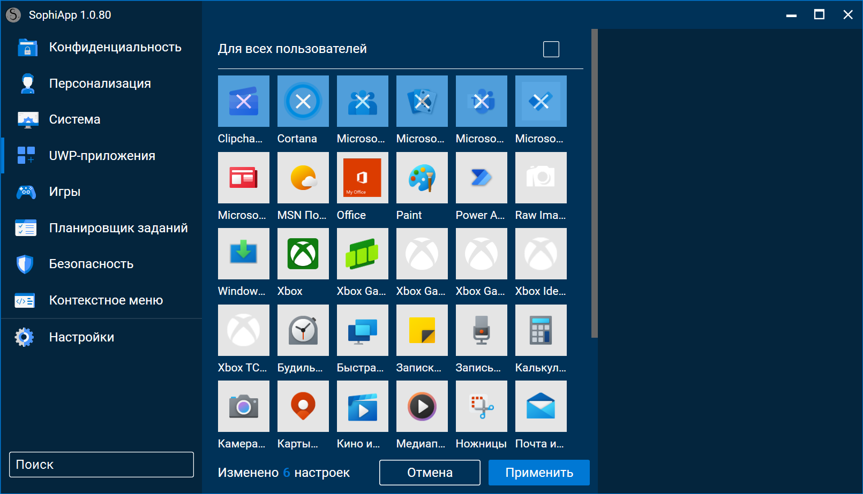Click the Отмена button
Image resolution: width=863 pixels, height=494 pixels.
click(x=430, y=473)
